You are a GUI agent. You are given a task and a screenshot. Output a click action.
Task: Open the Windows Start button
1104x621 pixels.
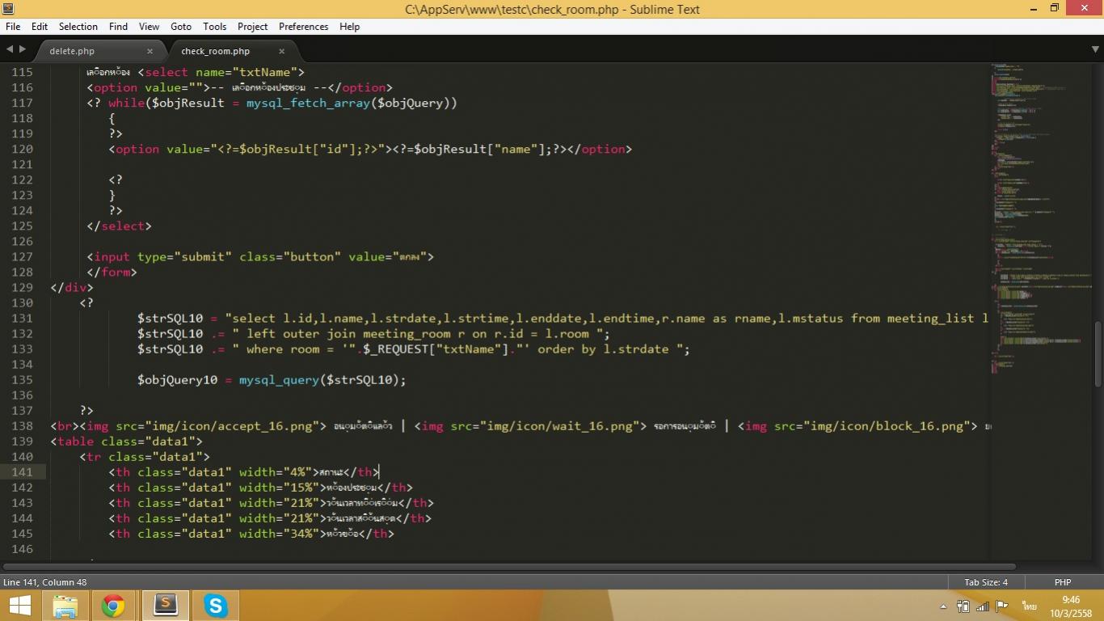pos(20,606)
